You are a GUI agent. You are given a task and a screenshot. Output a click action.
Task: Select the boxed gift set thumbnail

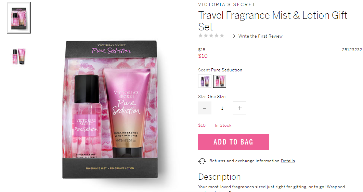tap(19, 17)
